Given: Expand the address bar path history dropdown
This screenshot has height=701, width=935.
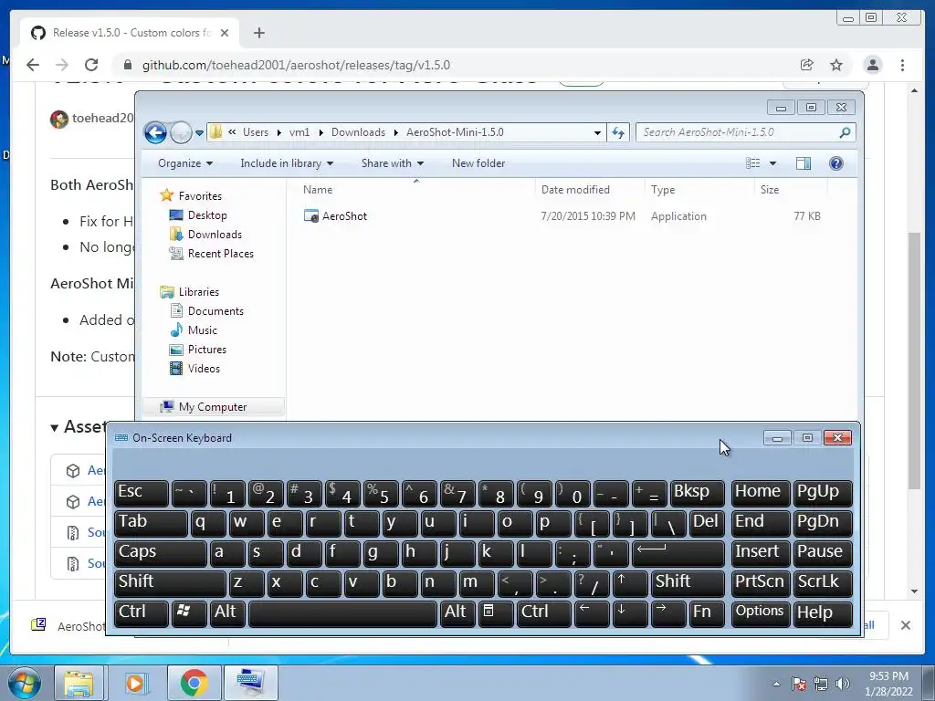Looking at the screenshot, I should coord(597,133).
